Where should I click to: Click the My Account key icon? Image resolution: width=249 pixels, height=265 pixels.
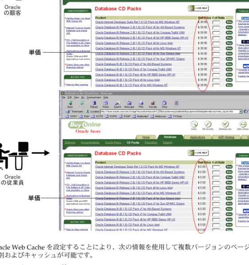(208, 124)
